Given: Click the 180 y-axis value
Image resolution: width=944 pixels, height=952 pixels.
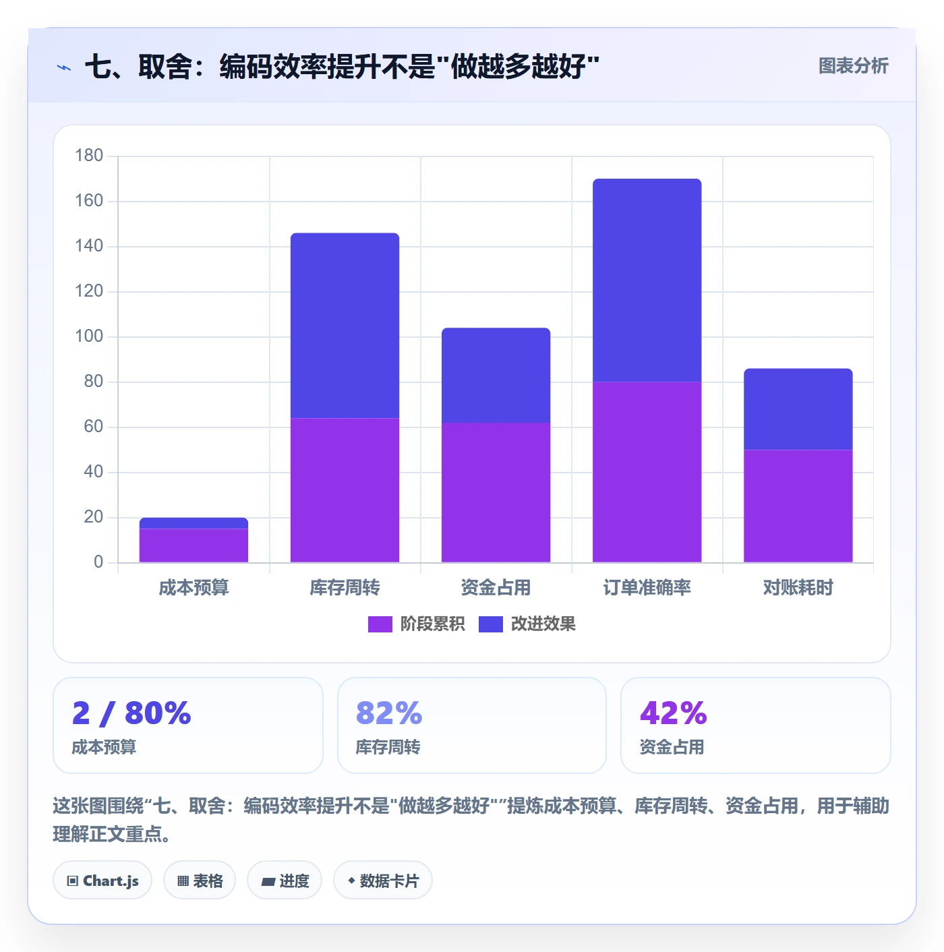Looking at the screenshot, I should [89, 156].
